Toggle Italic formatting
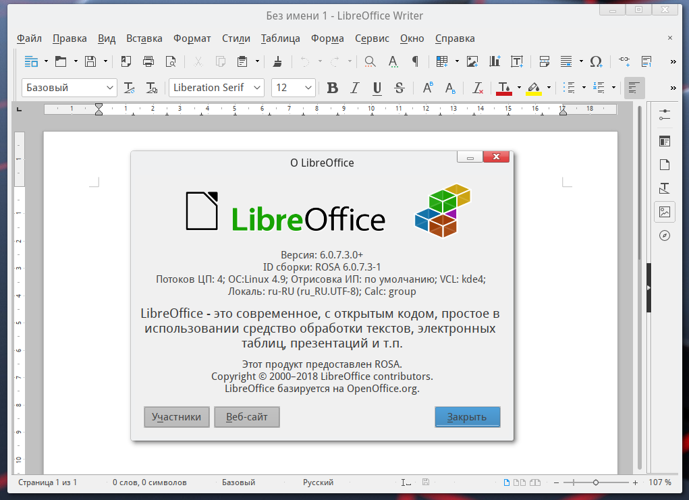Image resolution: width=689 pixels, height=500 pixels. [x=354, y=88]
